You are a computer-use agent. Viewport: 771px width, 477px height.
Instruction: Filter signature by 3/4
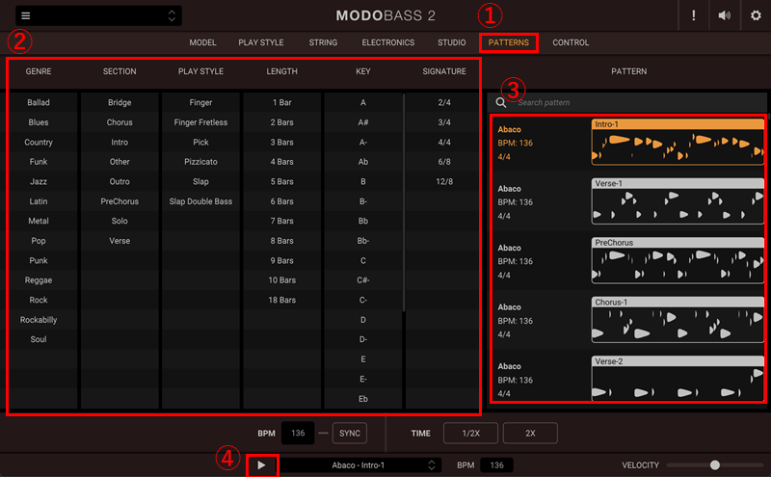point(444,122)
